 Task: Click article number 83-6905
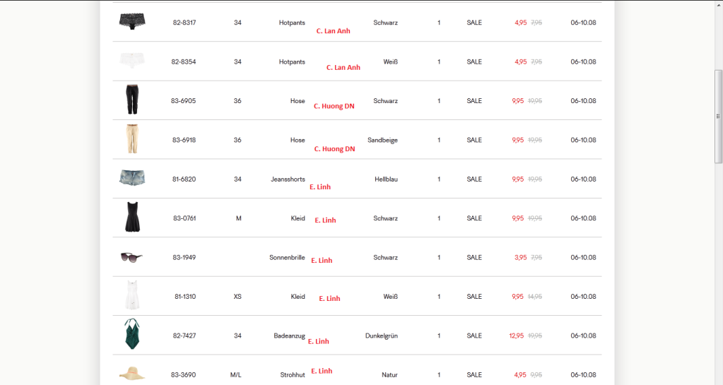184,101
